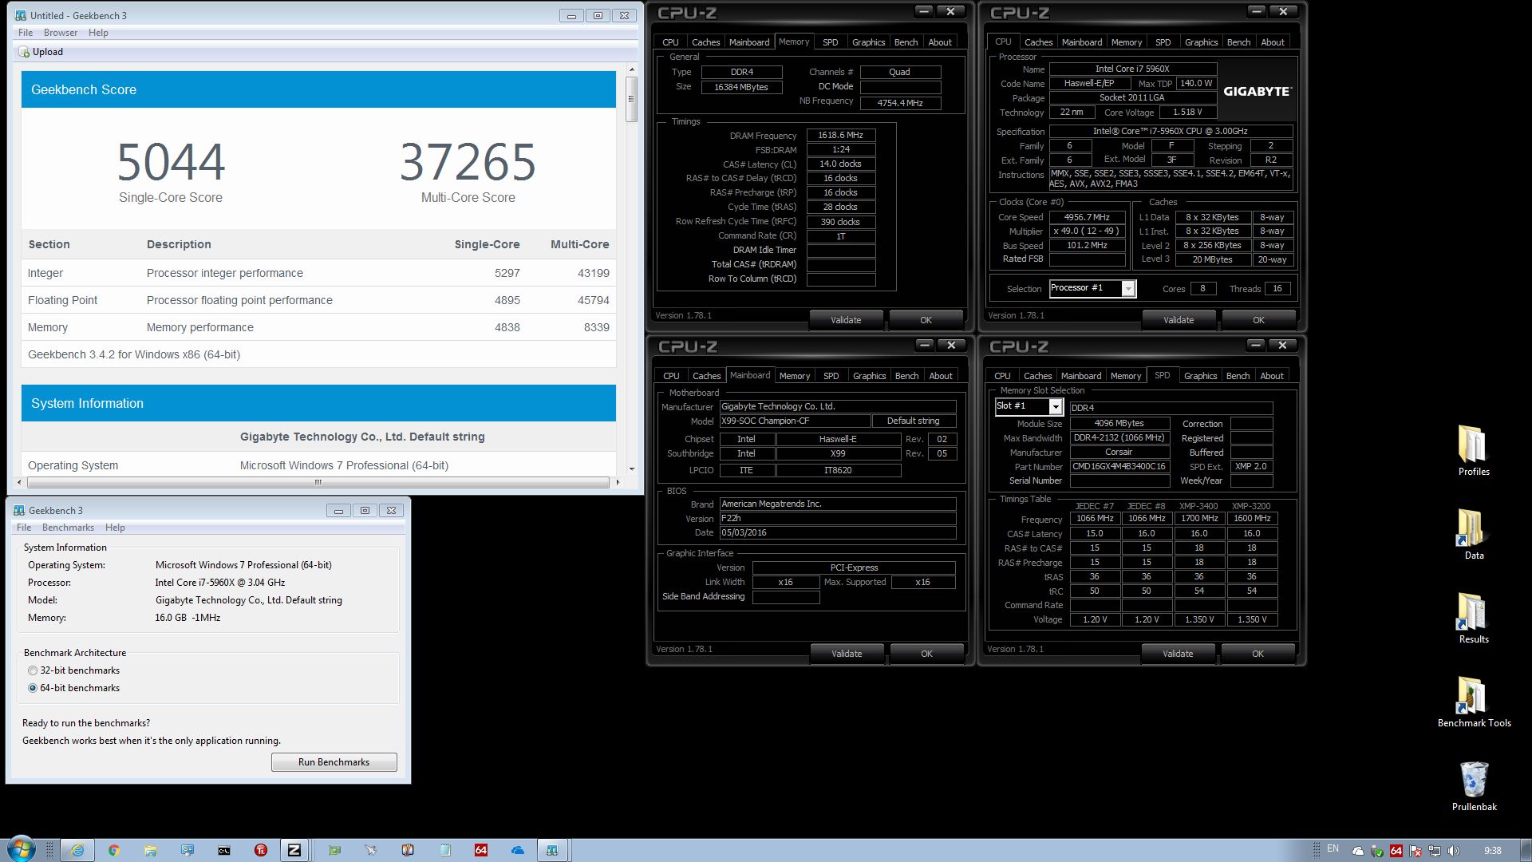Switch to Graphics tab in Memory CPU-Z window

click(868, 42)
